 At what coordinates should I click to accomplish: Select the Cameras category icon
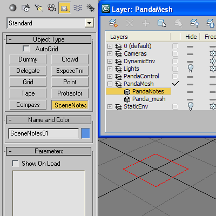(51, 8)
